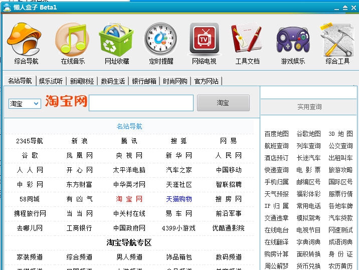
Task: Switch to the 数码生活 tab
Action: click(113, 81)
